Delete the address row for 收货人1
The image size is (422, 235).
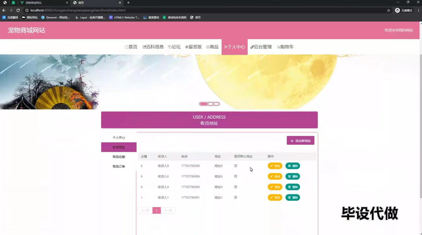(x=293, y=198)
